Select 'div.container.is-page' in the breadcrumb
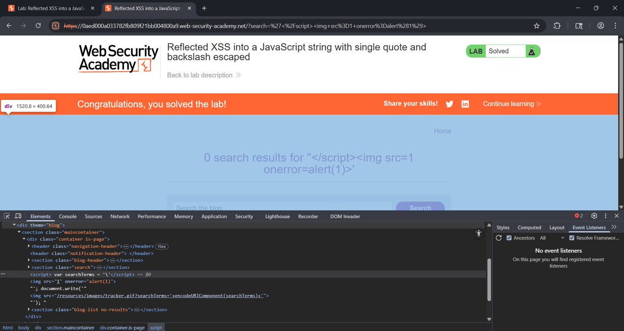Viewport: 624px width, 331px height. (123, 328)
